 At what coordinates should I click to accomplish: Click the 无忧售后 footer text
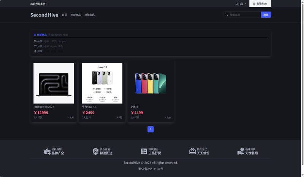click(252, 153)
